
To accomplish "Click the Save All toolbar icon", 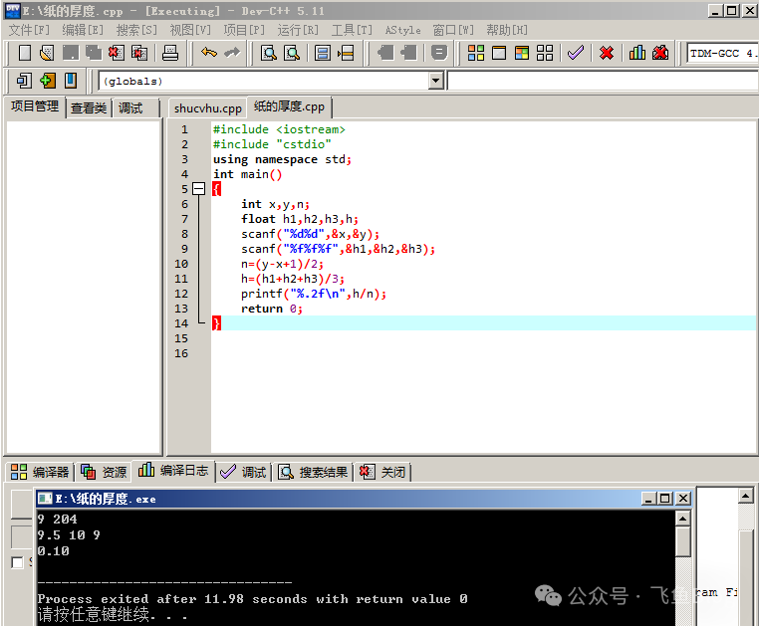I will point(94,53).
